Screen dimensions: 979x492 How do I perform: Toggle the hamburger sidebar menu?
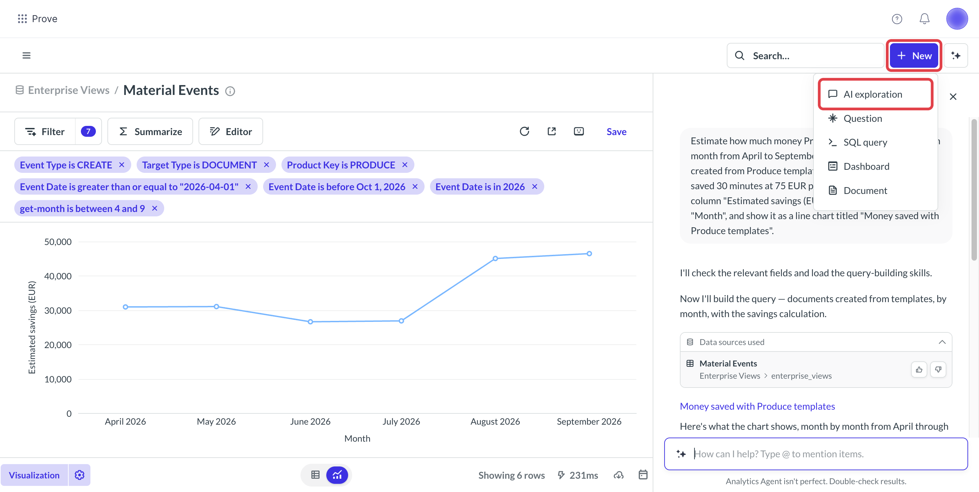pos(26,55)
